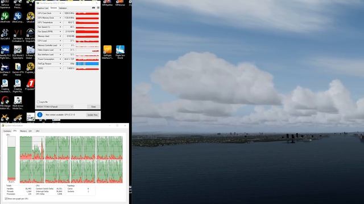Open the Creating Checklists document shortcut

click(x=5, y=86)
